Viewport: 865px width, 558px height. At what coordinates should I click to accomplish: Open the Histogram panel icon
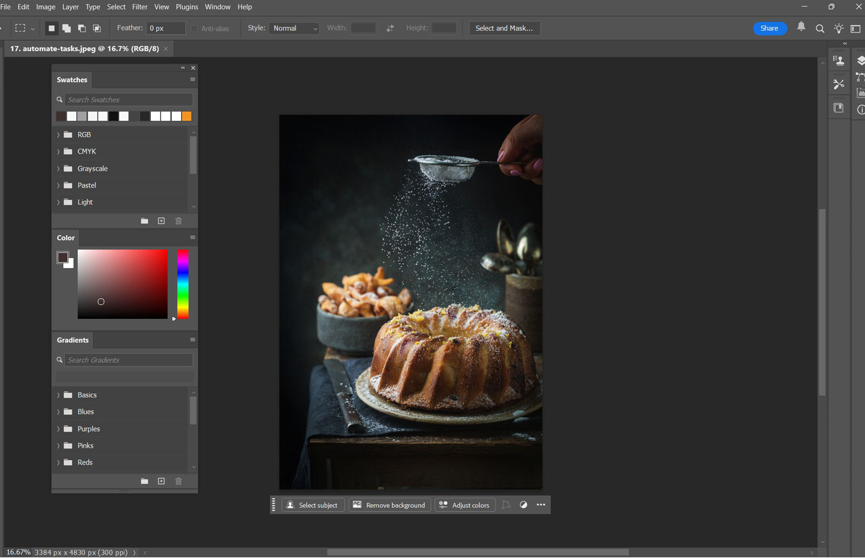click(860, 92)
